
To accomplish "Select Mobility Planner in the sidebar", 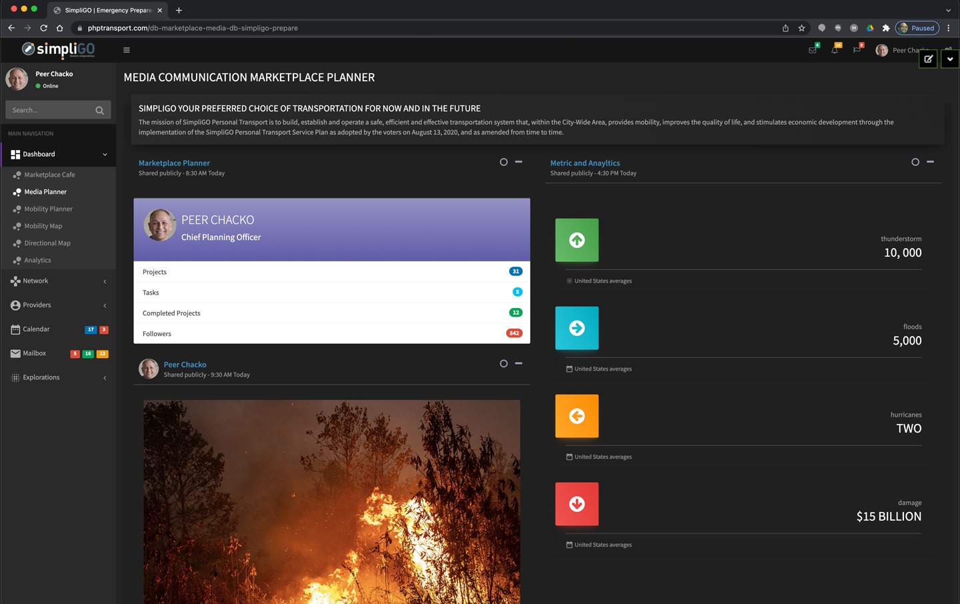I will click(x=49, y=209).
